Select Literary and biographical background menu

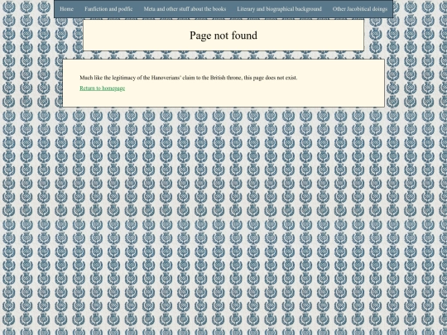[280, 9]
